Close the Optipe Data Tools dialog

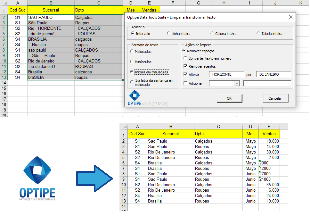291,17
